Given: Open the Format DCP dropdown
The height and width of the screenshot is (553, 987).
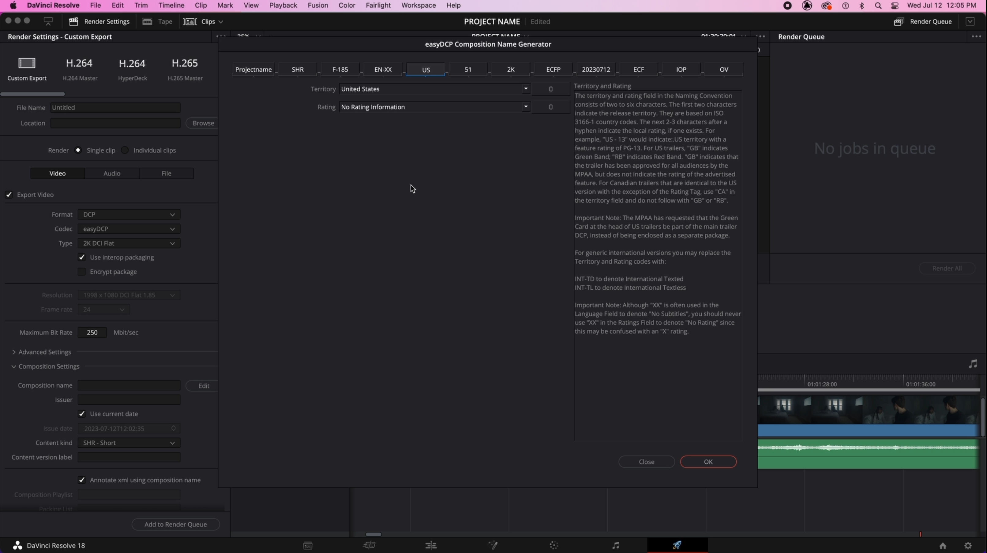Looking at the screenshot, I should point(129,214).
